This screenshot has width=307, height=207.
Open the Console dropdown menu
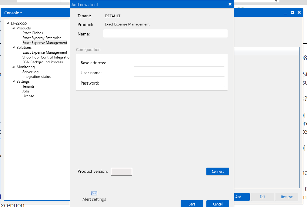click(13, 13)
